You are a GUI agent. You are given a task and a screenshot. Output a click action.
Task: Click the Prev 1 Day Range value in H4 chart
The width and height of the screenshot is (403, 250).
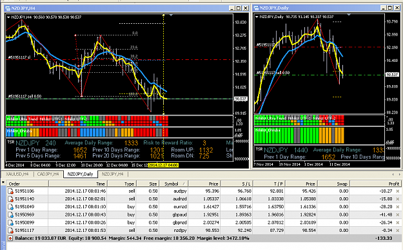[80, 150]
